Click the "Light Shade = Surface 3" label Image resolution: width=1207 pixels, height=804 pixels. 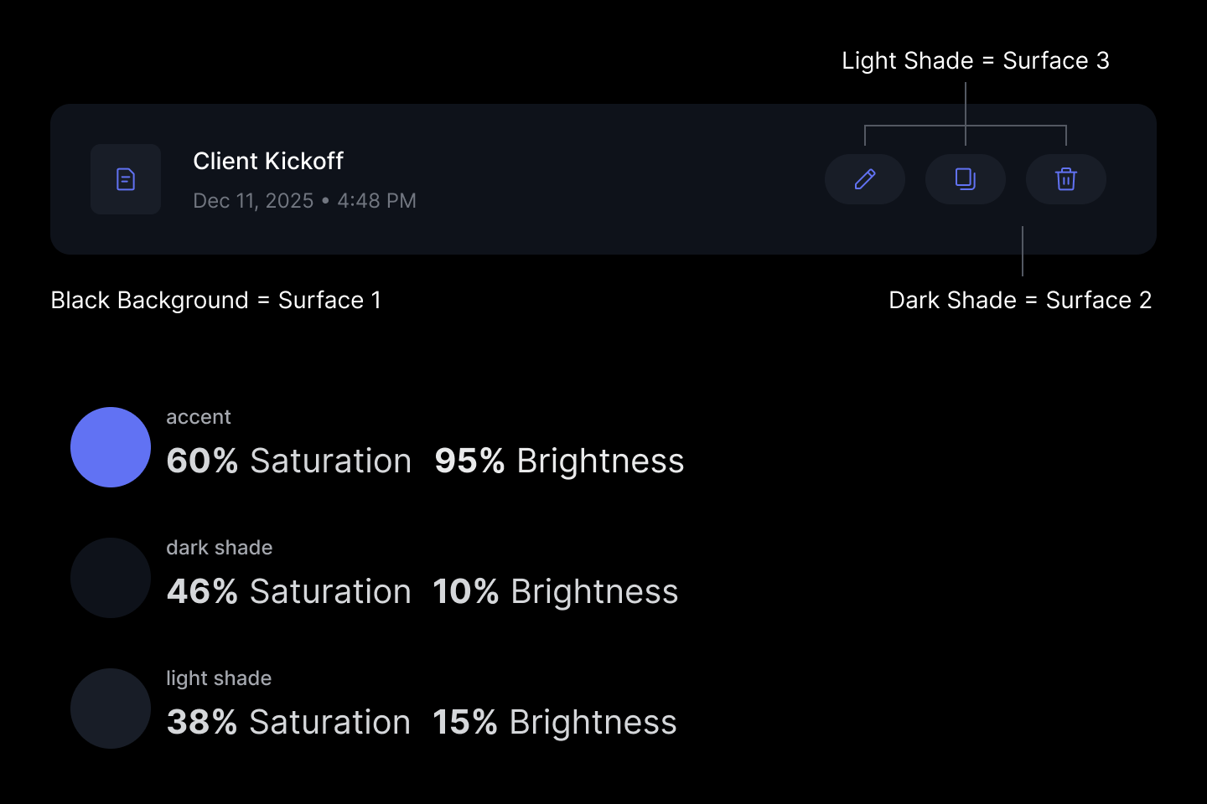(x=975, y=61)
